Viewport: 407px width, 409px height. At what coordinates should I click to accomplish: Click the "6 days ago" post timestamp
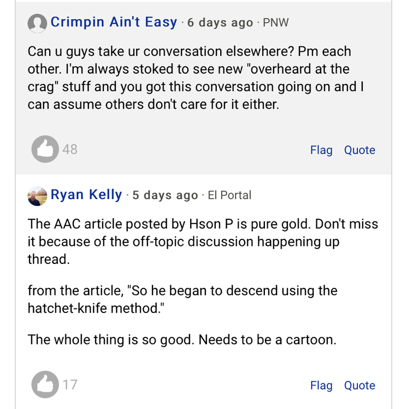click(220, 23)
